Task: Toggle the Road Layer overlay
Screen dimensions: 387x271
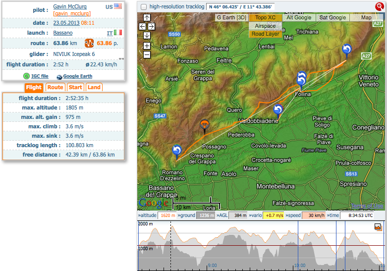Action: tap(265, 34)
